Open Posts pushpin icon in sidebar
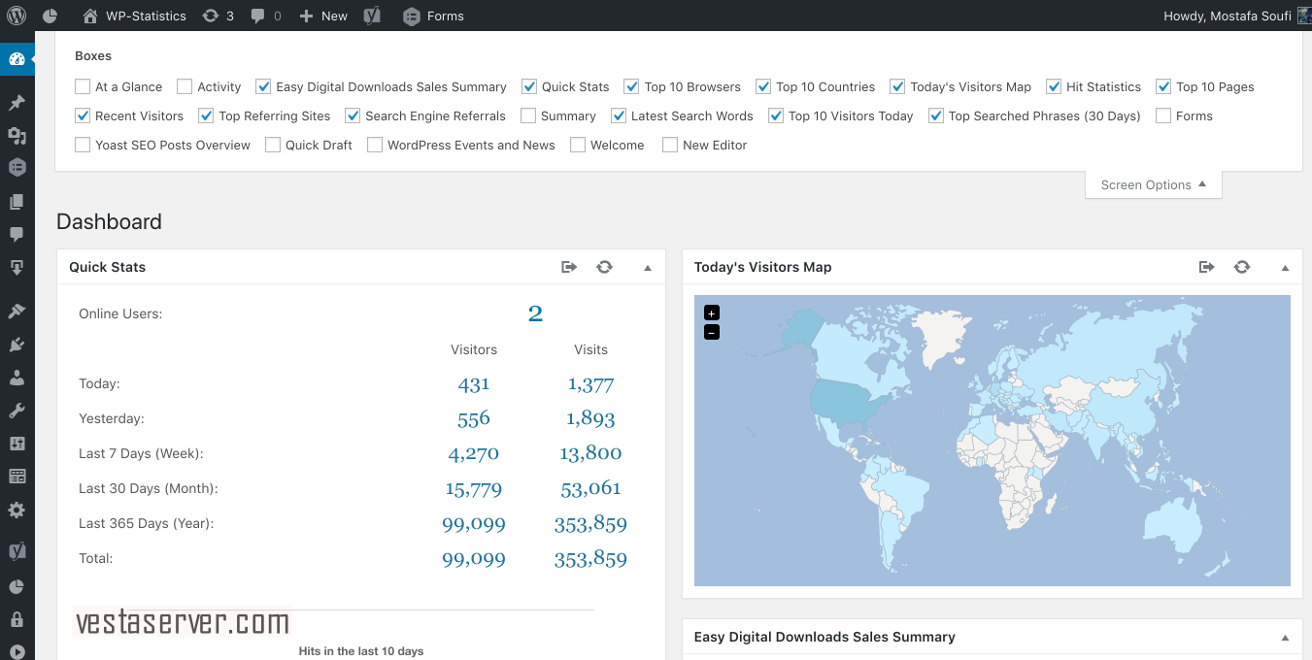 tap(17, 103)
